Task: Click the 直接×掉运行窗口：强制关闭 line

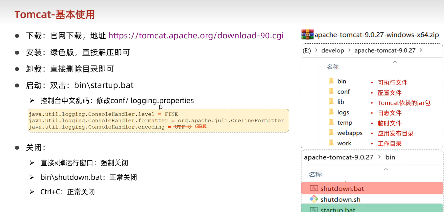Action: [x=84, y=163]
